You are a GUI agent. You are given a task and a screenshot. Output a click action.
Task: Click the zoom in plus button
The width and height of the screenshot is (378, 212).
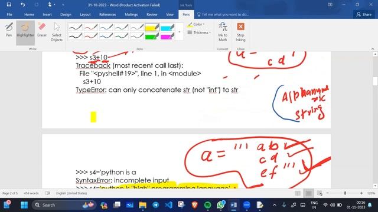point(361,193)
